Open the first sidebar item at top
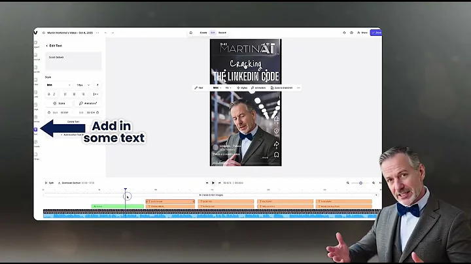This screenshot has height=264, width=471. [36, 44]
